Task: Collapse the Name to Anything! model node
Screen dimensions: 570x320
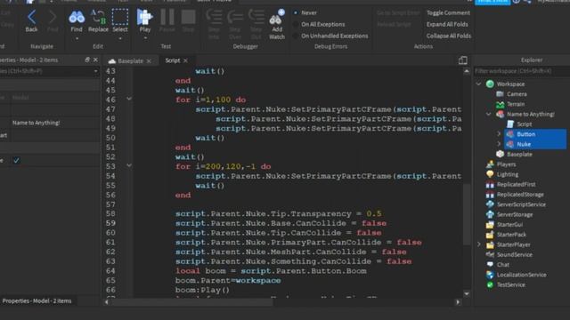Action: 488,114
